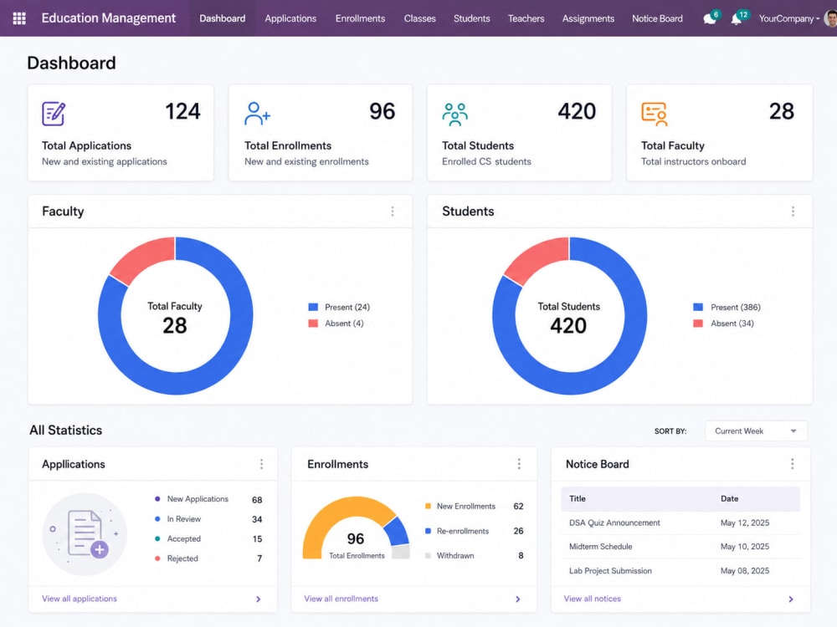Click the In Review blue dot marker
Screen dimensions: 837x627
(157, 519)
